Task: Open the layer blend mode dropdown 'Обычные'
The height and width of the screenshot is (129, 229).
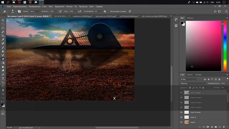Action: pyautogui.click(x=193, y=83)
